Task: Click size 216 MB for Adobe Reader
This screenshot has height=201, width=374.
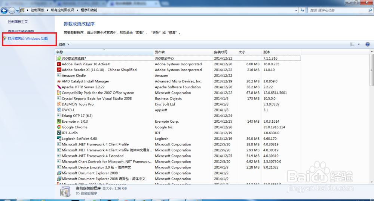Action: (x=253, y=70)
